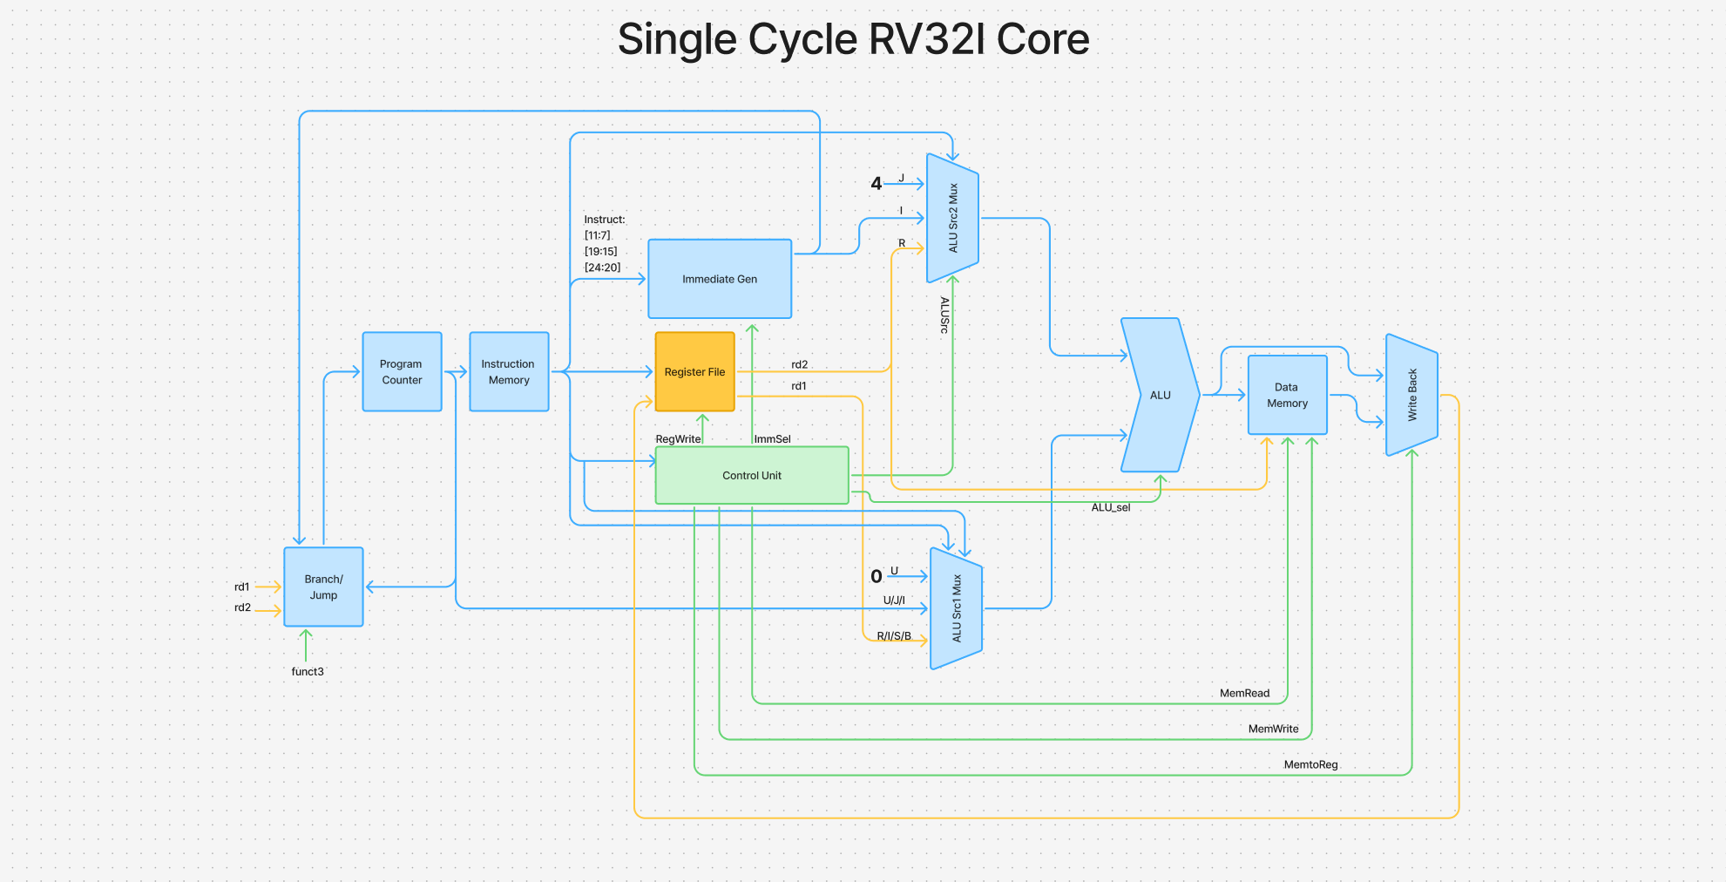This screenshot has width=1726, height=882.
Task: Select the ALU_sel label
Action: [x=1111, y=507]
